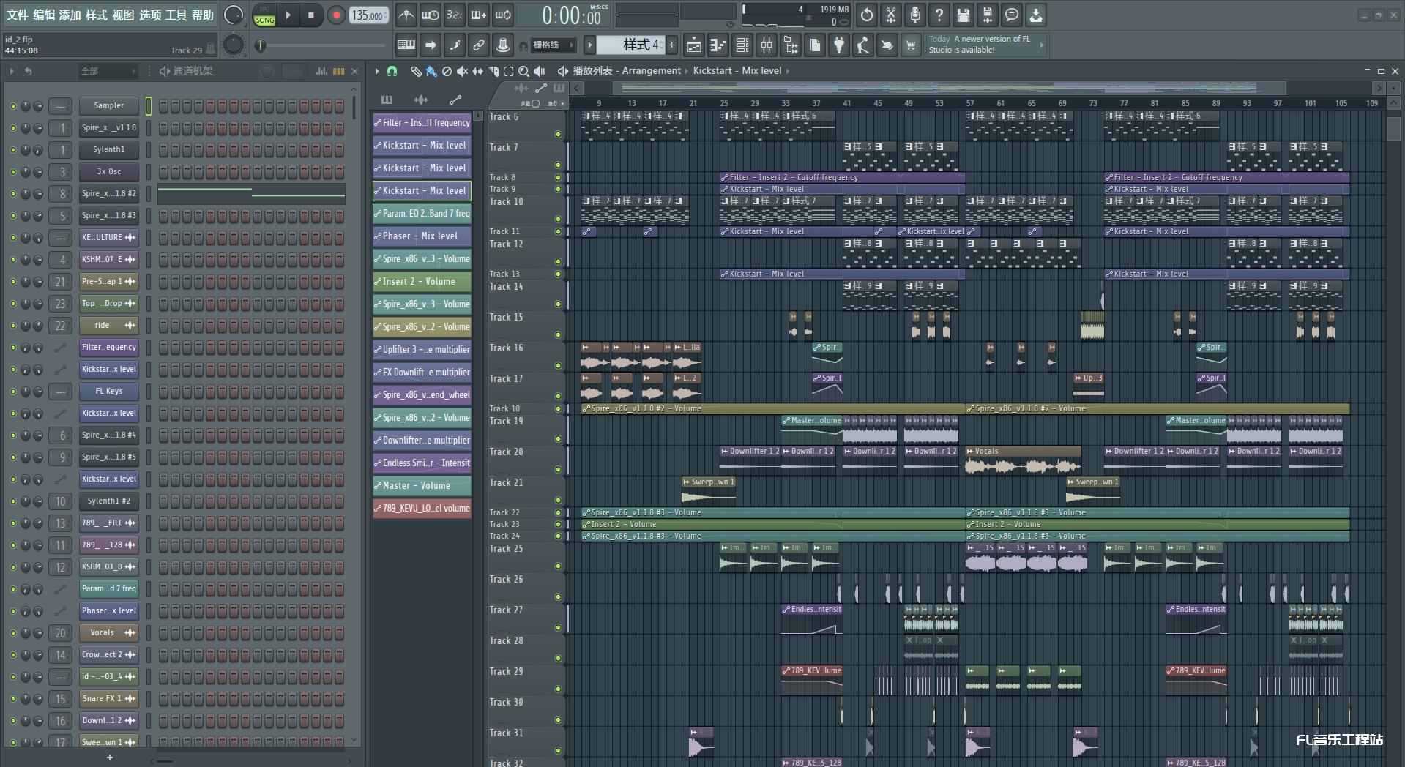Toggle the metronome icon
The height and width of the screenshot is (767, 1405).
[406, 15]
